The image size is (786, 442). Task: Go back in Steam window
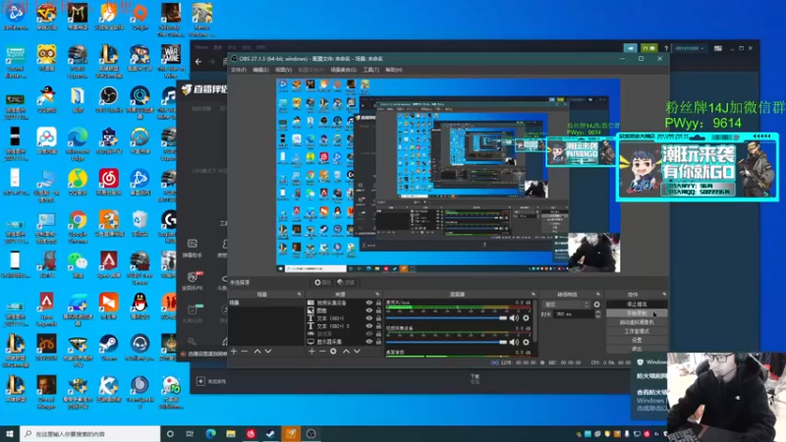pos(198,62)
